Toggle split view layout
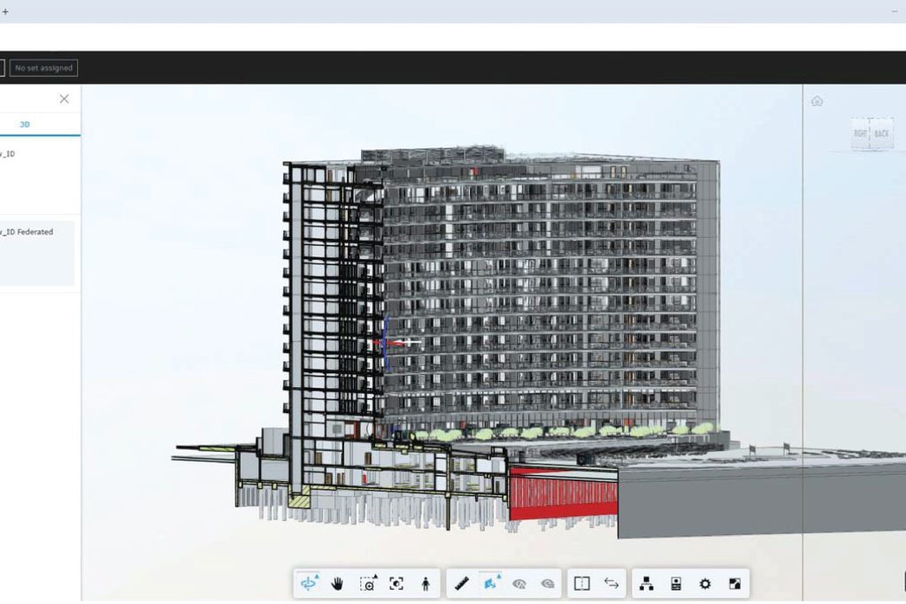Image resolution: width=906 pixels, height=604 pixels. click(581, 584)
